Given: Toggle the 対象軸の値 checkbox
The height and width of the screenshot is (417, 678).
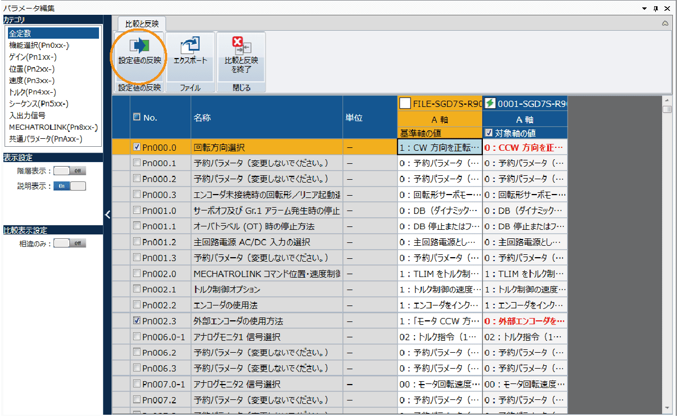Looking at the screenshot, I should click(x=489, y=133).
